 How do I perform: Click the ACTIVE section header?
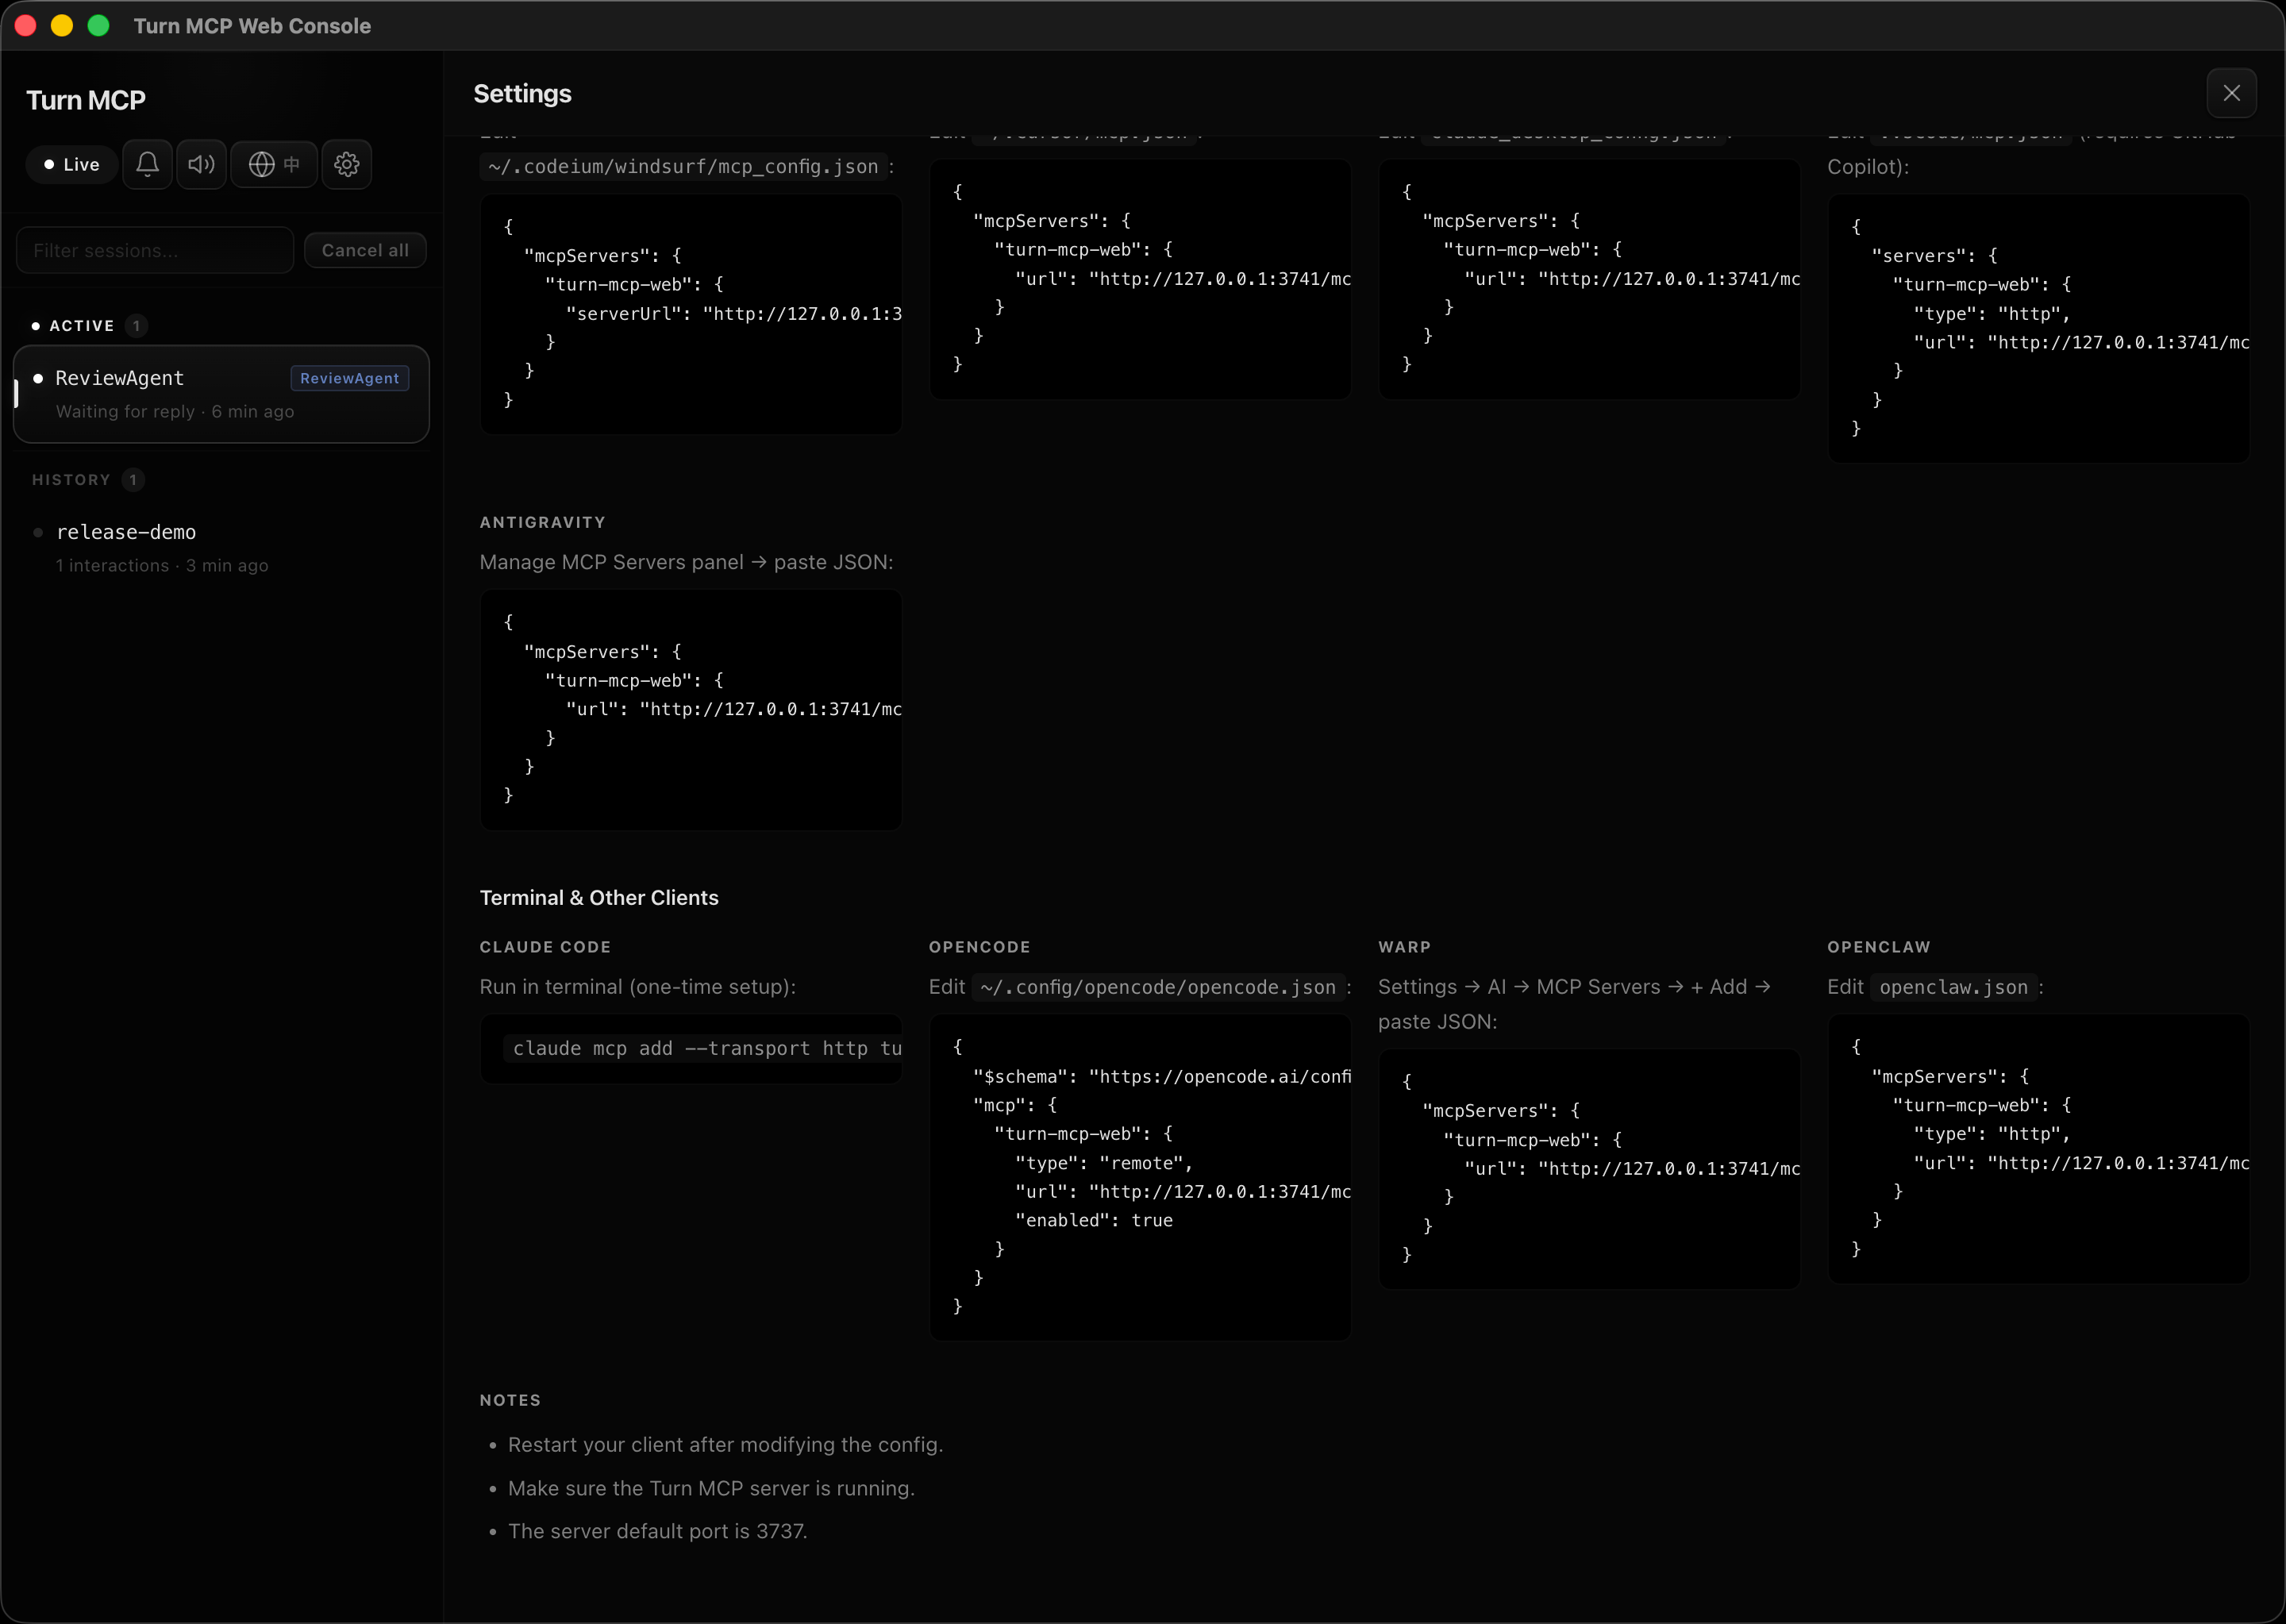pos(82,326)
